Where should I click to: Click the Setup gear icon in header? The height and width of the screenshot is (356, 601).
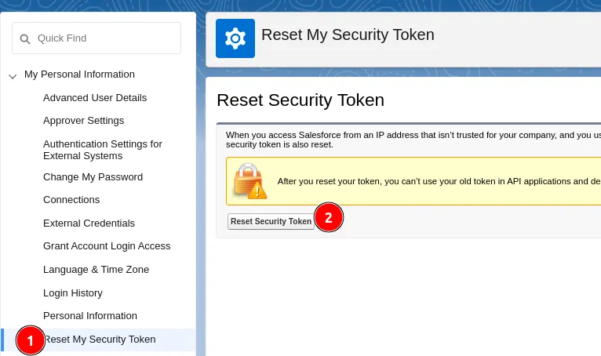point(235,38)
